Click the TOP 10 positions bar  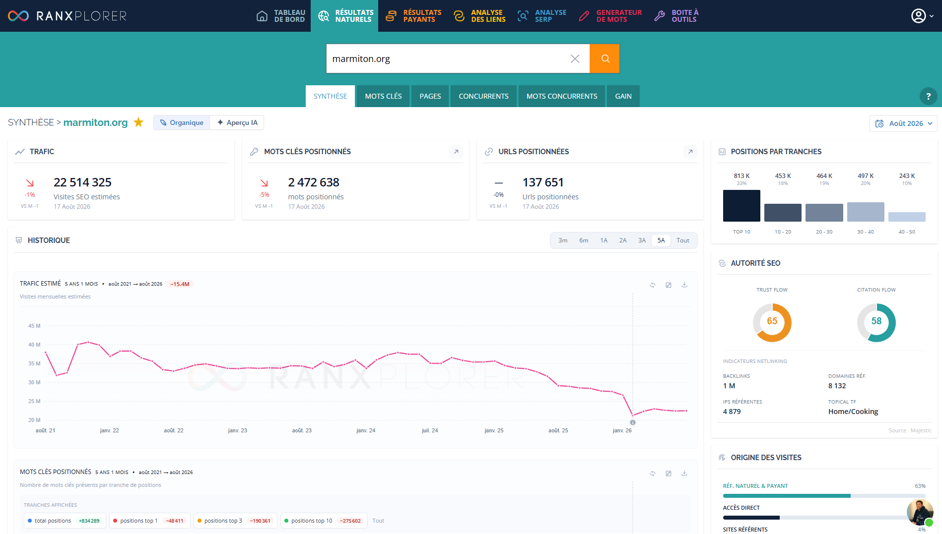click(741, 206)
